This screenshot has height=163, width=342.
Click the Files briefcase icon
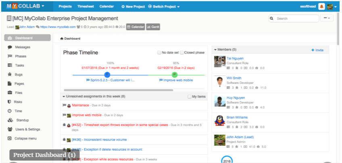pyautogui.click(x=10, y=93)
